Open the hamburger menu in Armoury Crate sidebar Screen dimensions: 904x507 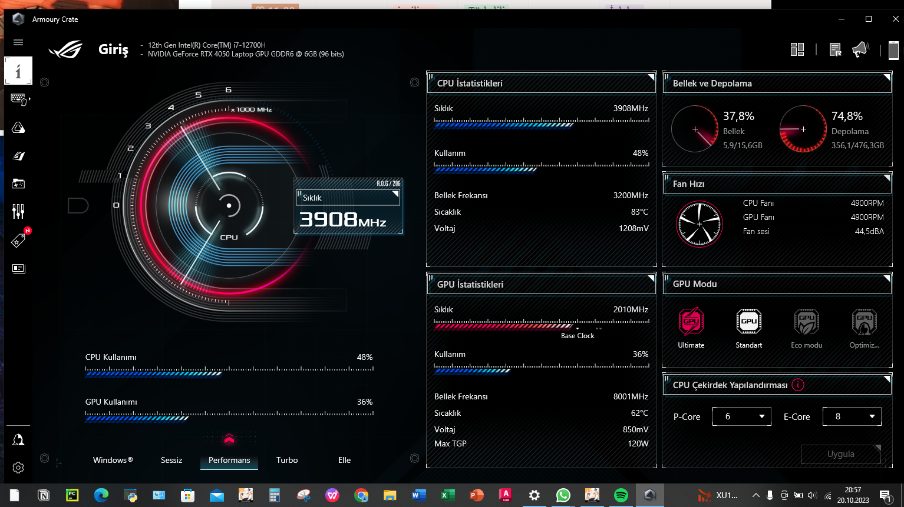(x=18, y=42)
